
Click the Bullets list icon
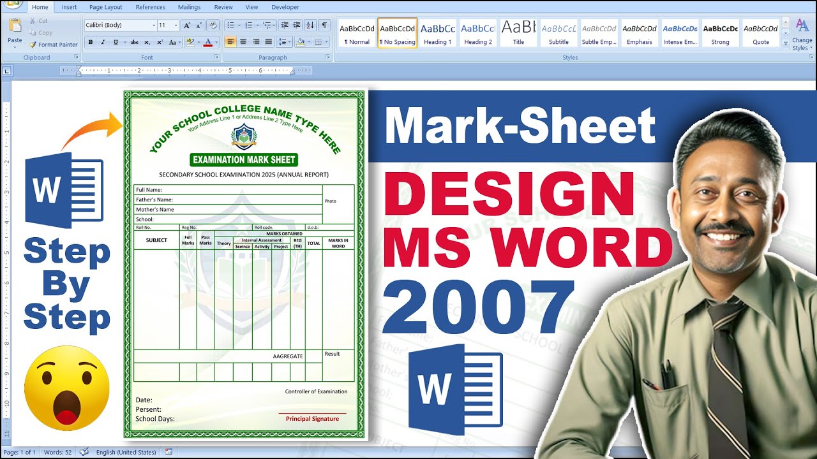point(230,25)
